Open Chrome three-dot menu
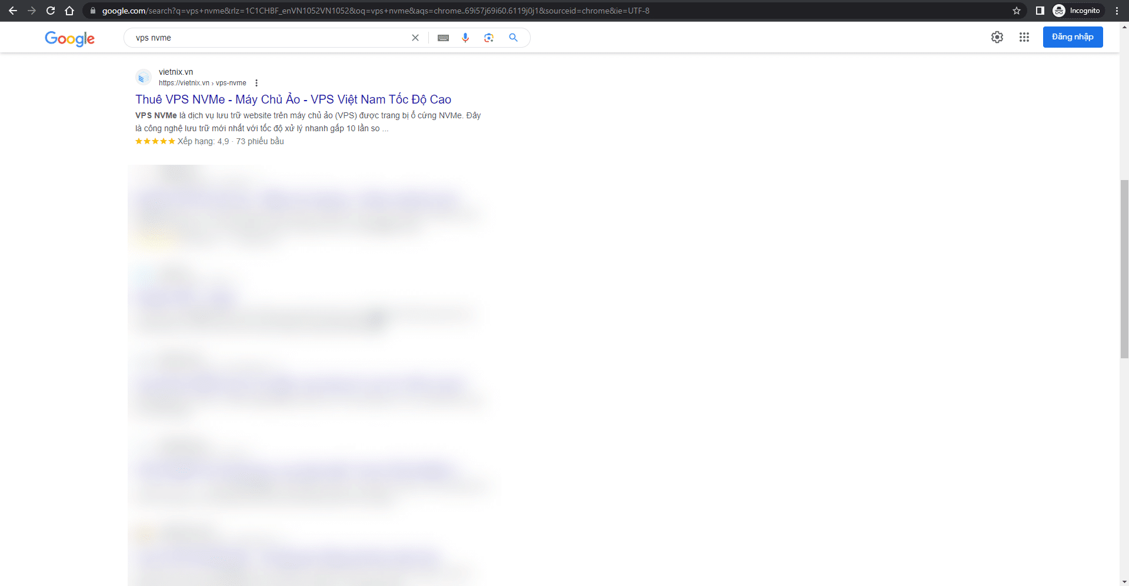This screenshot has height=586, width=1129. pos(1117,11)
